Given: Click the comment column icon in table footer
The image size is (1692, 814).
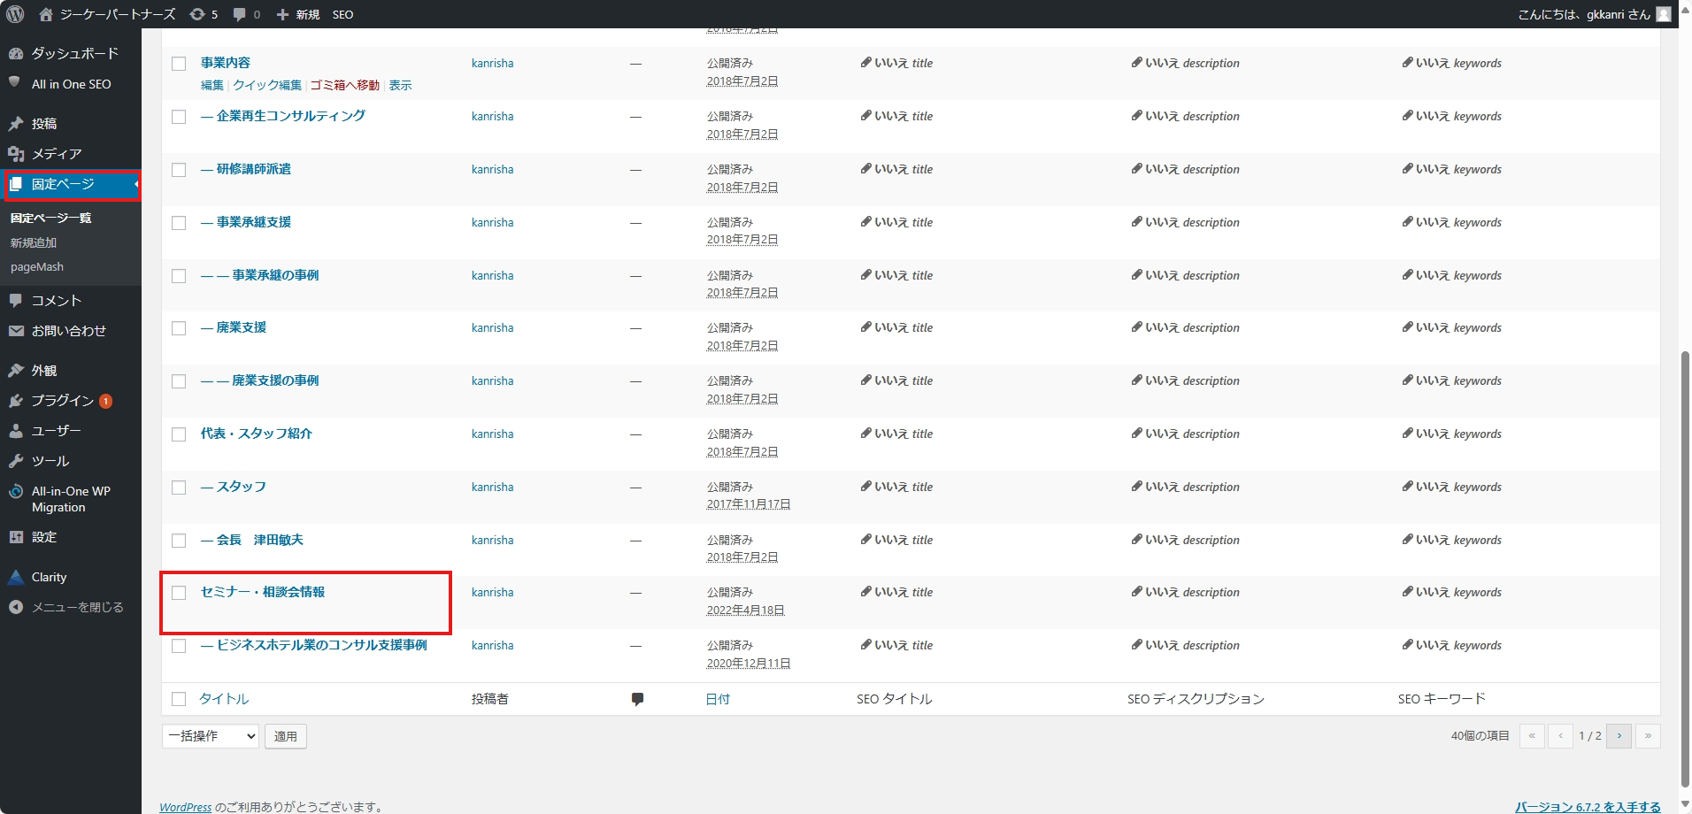Looking at the screenshot, I should (637, 699).
